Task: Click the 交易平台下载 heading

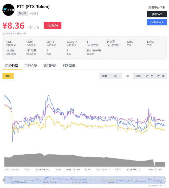Action: [157, 8]
